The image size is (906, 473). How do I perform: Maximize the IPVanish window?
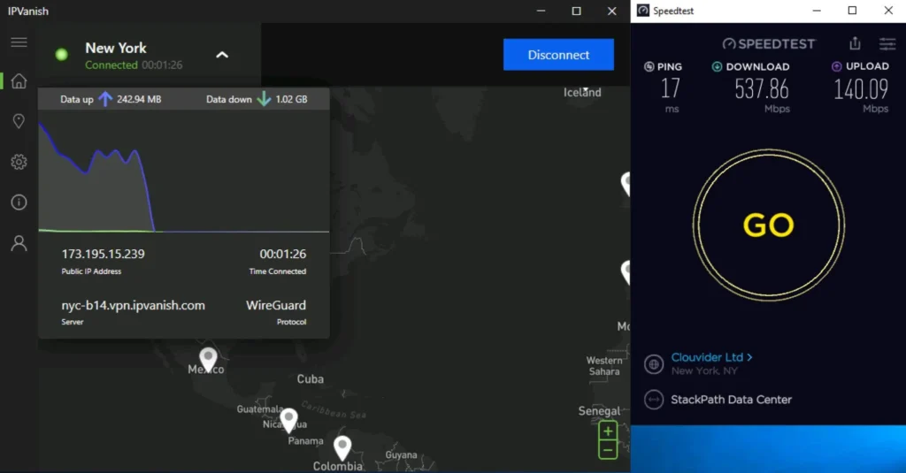(x=576, y=11)
